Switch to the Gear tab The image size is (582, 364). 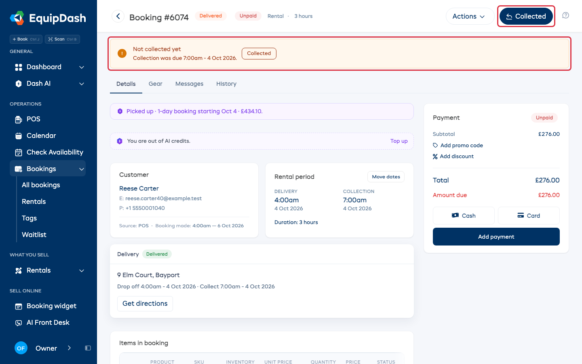click(156, 84)
